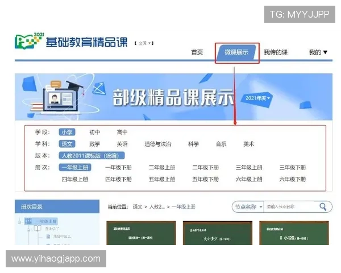The width and height of the screenshot is (341, 273).
Task: Open the 全国 region dropdown
Action: point(144,43)
